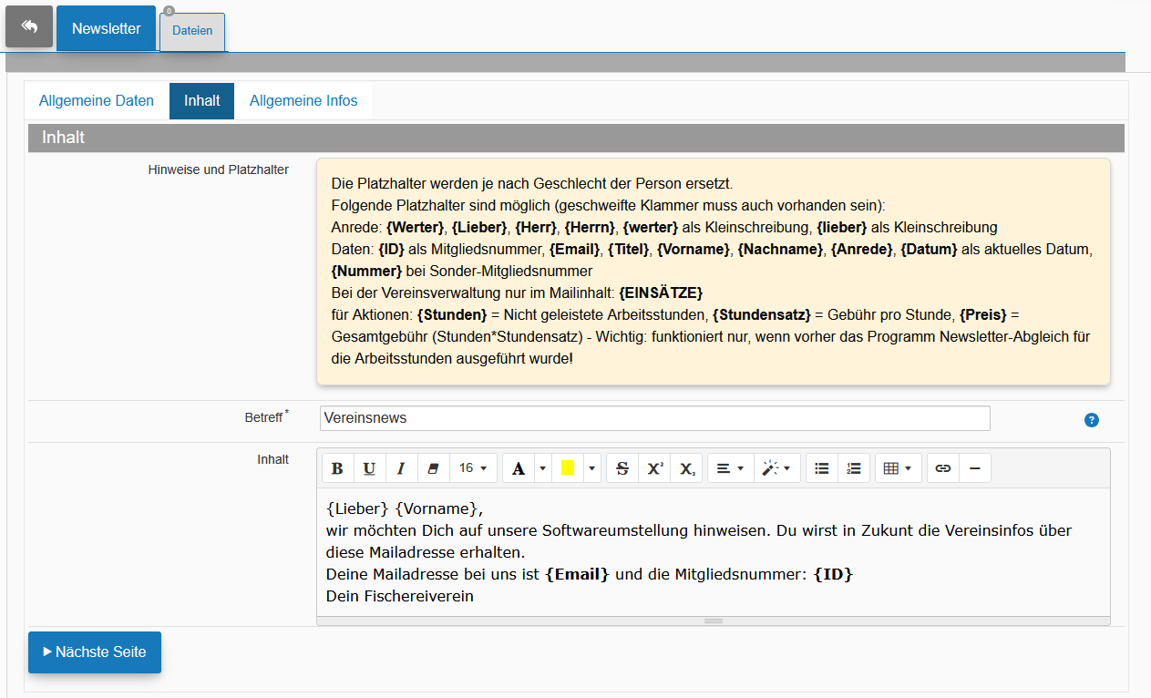Insert a horizontal rule
The width and height of the screenshot is (1151, 698).
975,468
